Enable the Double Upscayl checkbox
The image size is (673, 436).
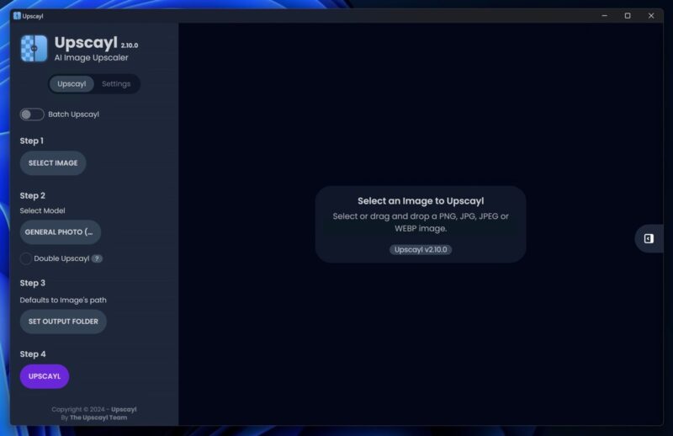click(26, 258)
